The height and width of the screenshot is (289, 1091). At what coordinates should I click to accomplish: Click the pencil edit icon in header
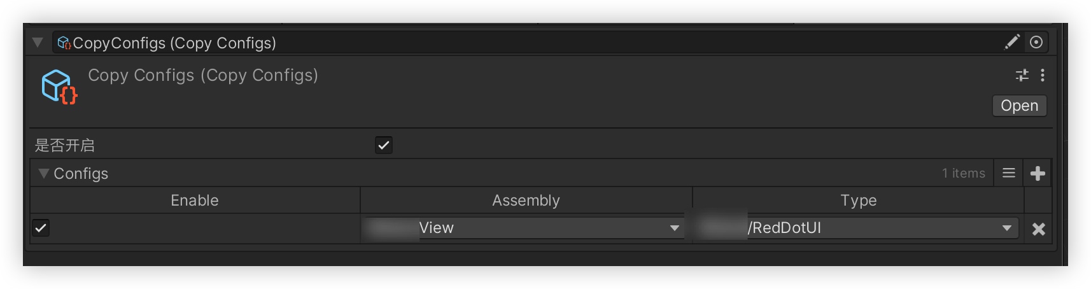pyautogui.click(x=1011, y=42)
